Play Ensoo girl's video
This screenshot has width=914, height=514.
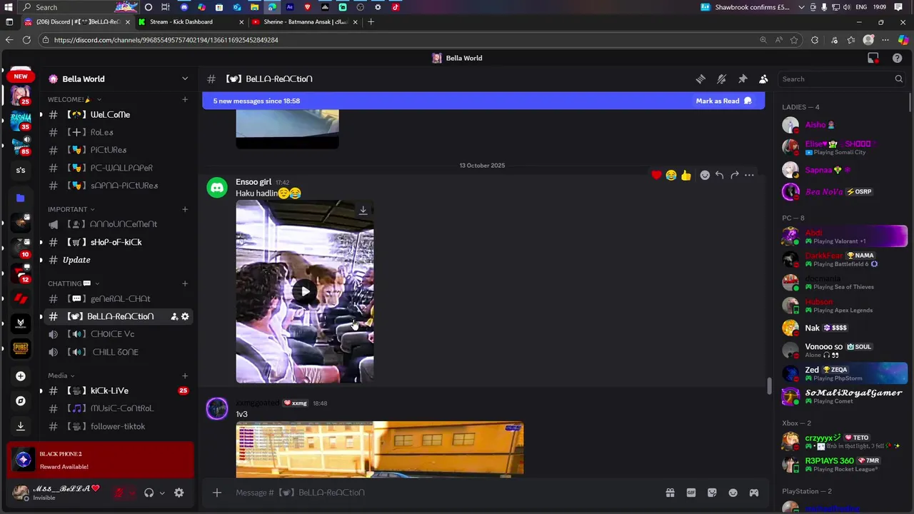pyautogui.click(x=305, y=291)
